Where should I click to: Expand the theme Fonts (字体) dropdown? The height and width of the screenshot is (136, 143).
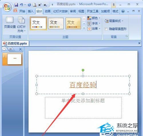pyautogui.click(x=94, y=23)
